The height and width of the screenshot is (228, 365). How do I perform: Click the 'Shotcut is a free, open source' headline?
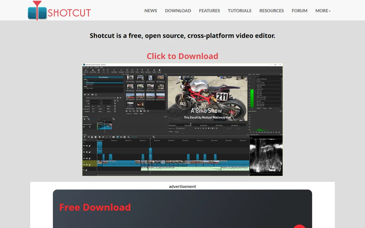click(182, 35)
